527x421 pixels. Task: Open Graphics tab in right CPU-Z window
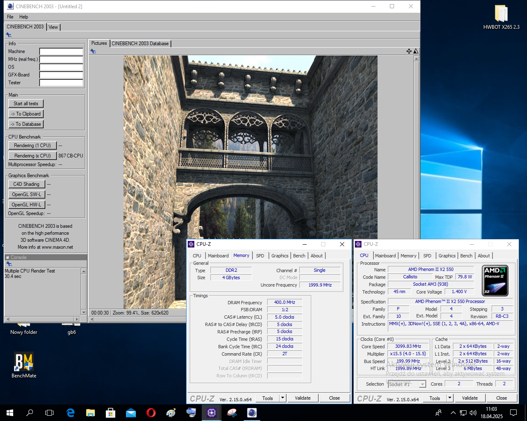pos(447,256)
